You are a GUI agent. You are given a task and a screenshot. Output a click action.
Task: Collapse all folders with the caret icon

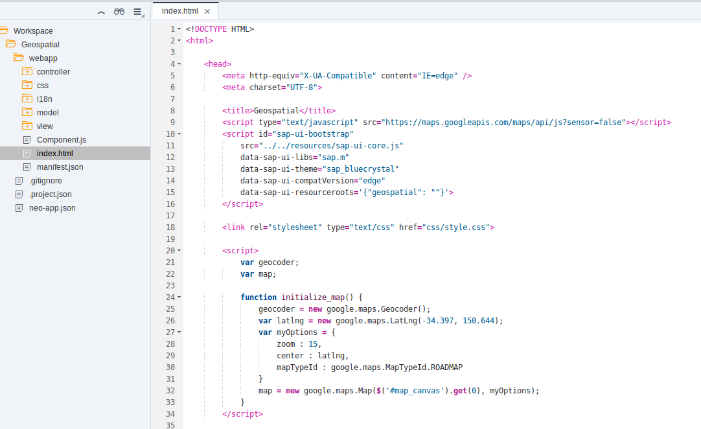click(x=102, y=12)
